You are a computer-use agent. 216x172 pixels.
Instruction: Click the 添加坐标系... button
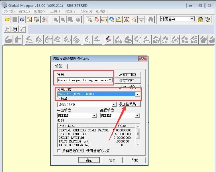[130, 104]
